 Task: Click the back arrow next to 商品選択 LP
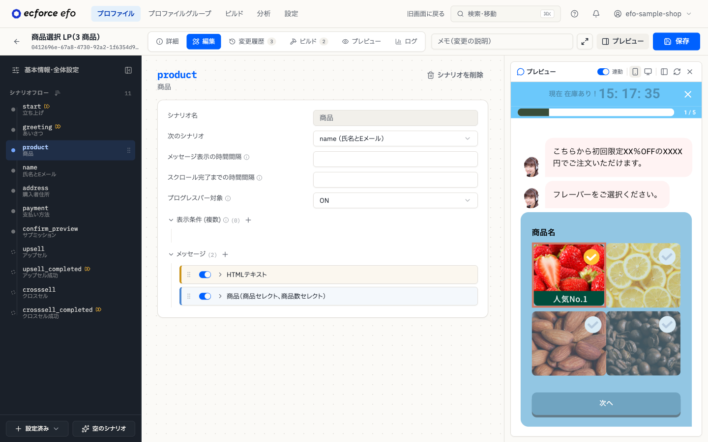pyautogui.click(x=17, y=42)
